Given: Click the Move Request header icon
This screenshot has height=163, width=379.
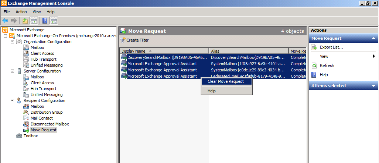Looking at the screenshot, I should [x=123, y=31].
